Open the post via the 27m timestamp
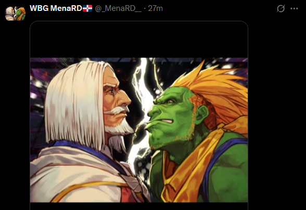 [155, 8]
